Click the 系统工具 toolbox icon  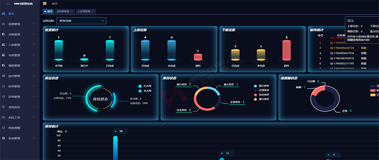[3, 118]
